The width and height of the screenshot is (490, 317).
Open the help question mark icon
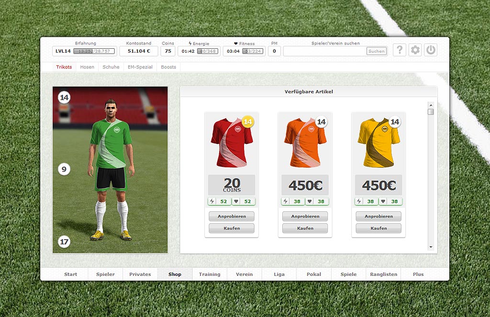[x=400, y=50]
